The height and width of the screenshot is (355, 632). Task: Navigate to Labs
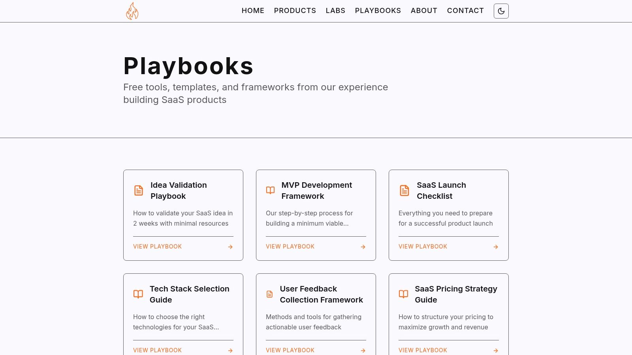[335, 11]
